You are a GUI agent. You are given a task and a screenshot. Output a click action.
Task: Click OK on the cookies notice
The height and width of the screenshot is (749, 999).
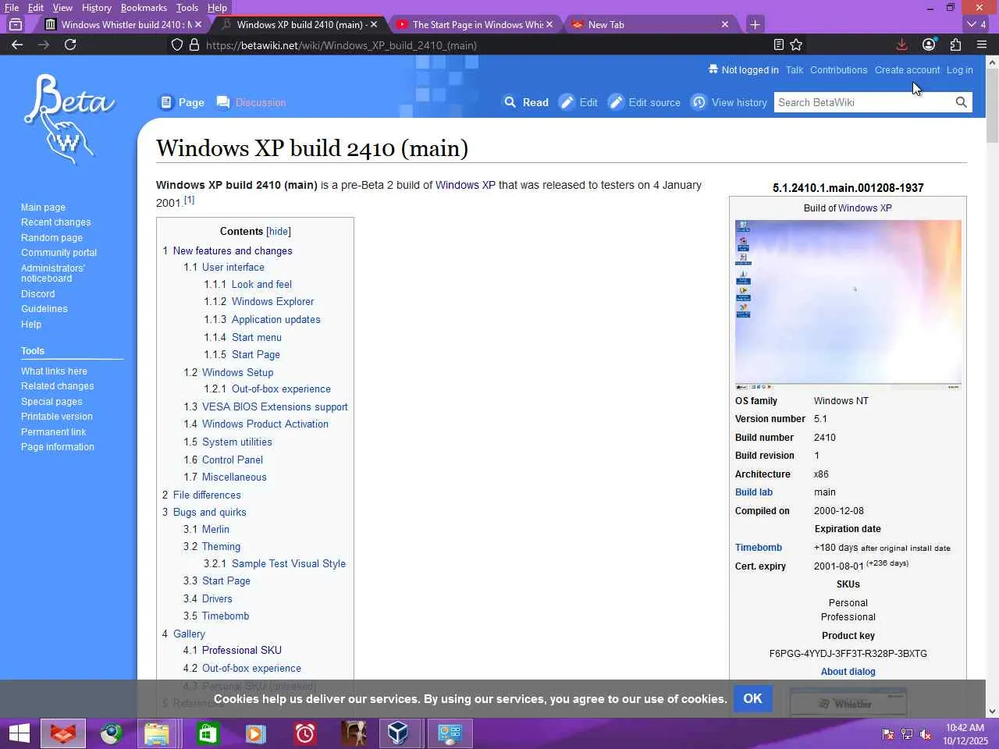tap(752, 698)
